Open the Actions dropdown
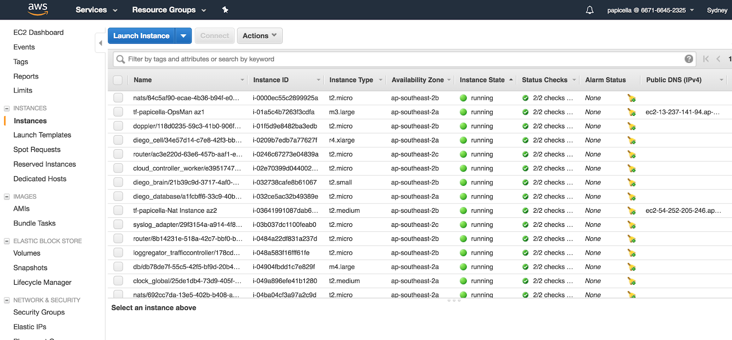The image size is (732, 340). point(259,36)
